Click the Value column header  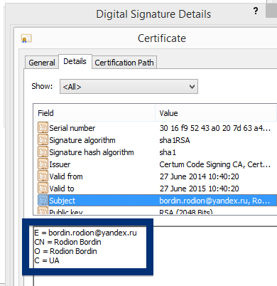(x=216, y=113)
